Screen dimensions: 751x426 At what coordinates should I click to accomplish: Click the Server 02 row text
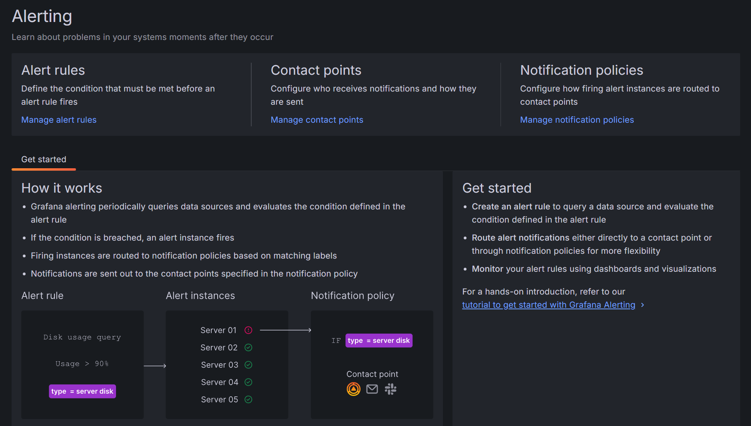tap(219, 348)
